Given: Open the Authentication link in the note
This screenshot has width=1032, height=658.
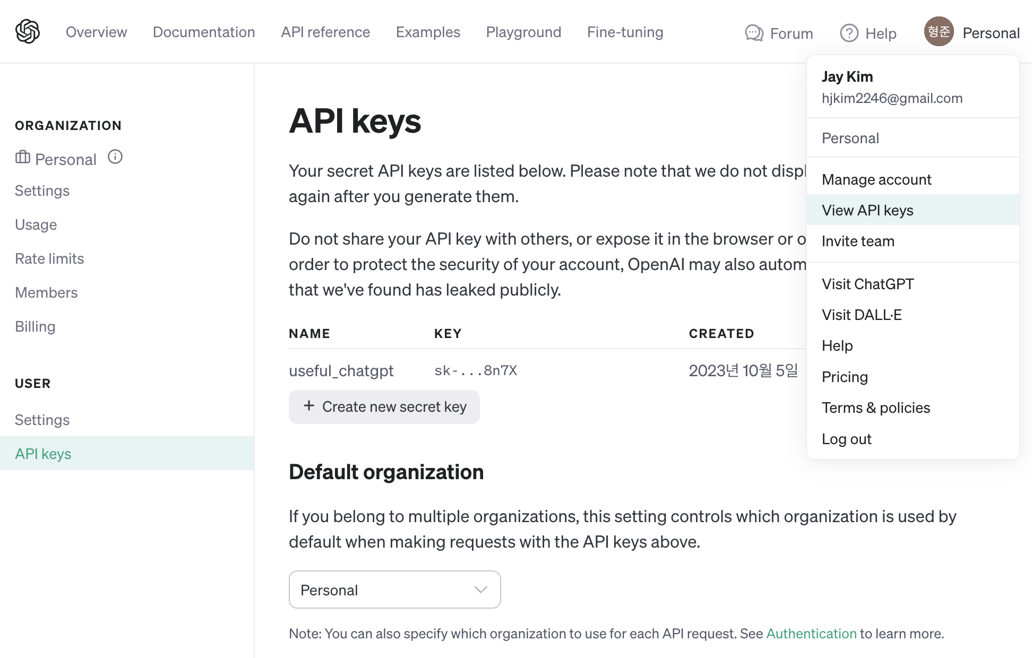Looking at the screenshot, I should [811, 634].
